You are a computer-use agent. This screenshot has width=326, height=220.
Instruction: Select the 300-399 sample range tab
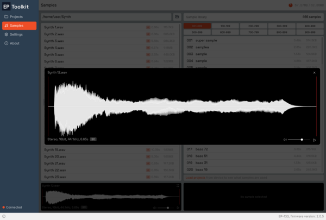281,26
